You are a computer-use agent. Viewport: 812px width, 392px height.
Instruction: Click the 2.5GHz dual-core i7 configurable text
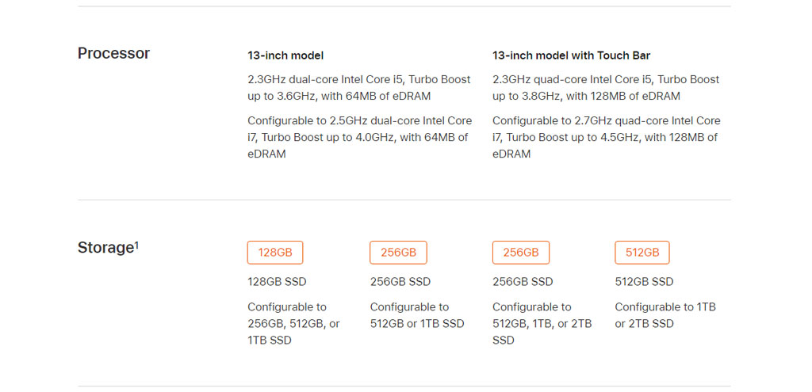point(359,138)
